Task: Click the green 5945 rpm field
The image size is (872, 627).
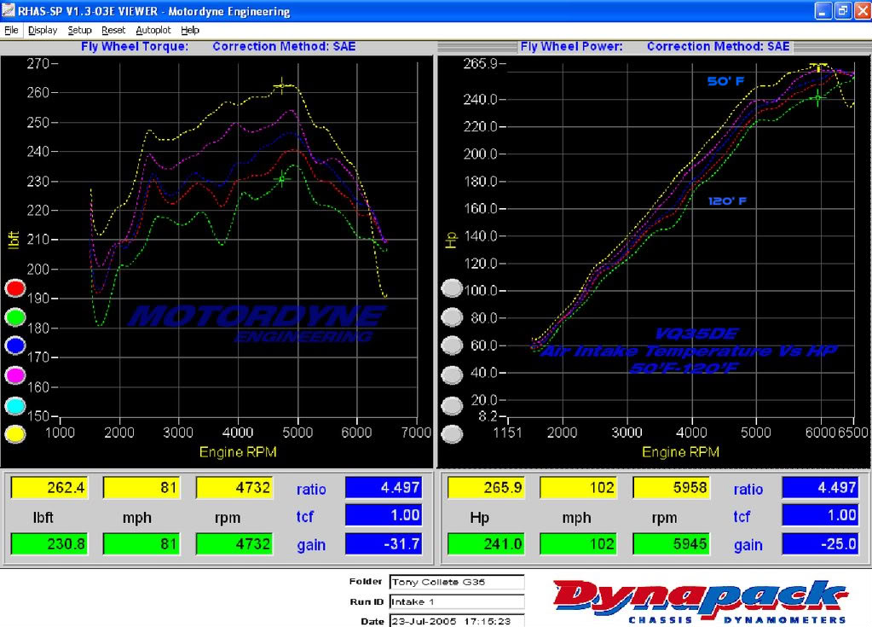Action: 672,543
